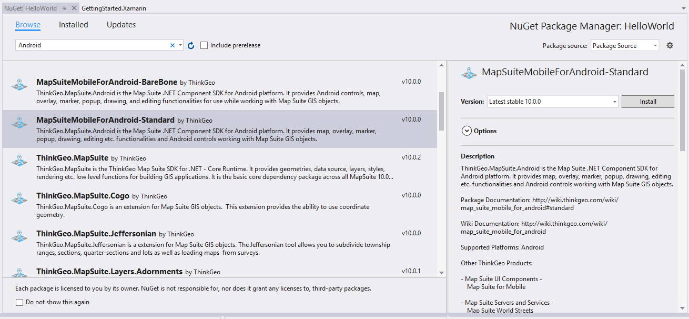Click the v10.0.0 version of the Cogo package
Screen dimensions: 689x319
411,195
